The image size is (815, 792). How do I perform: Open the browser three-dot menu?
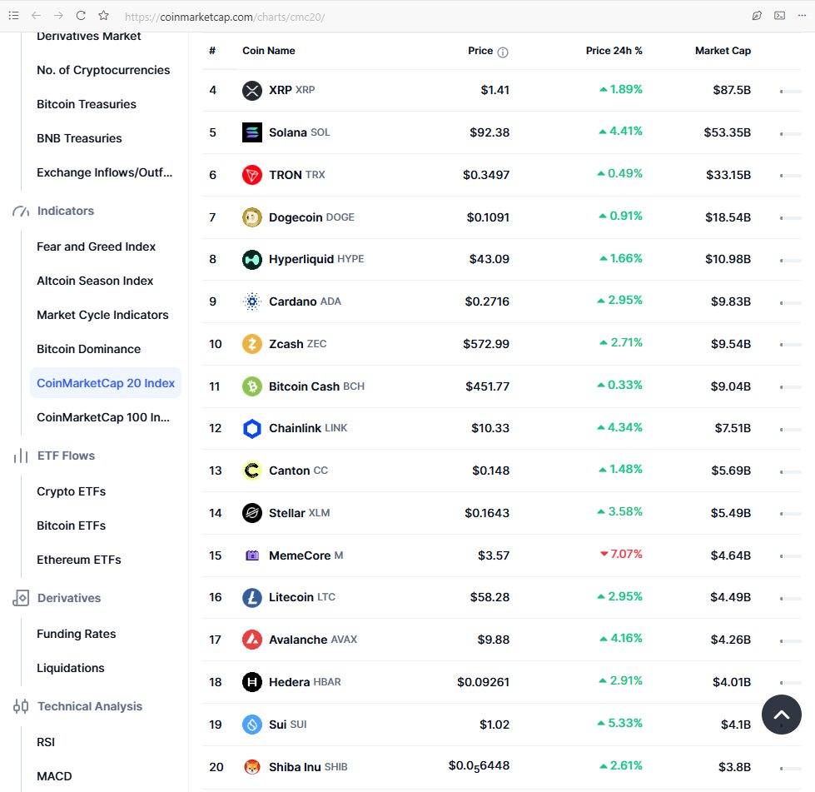[x=802, y=16]
